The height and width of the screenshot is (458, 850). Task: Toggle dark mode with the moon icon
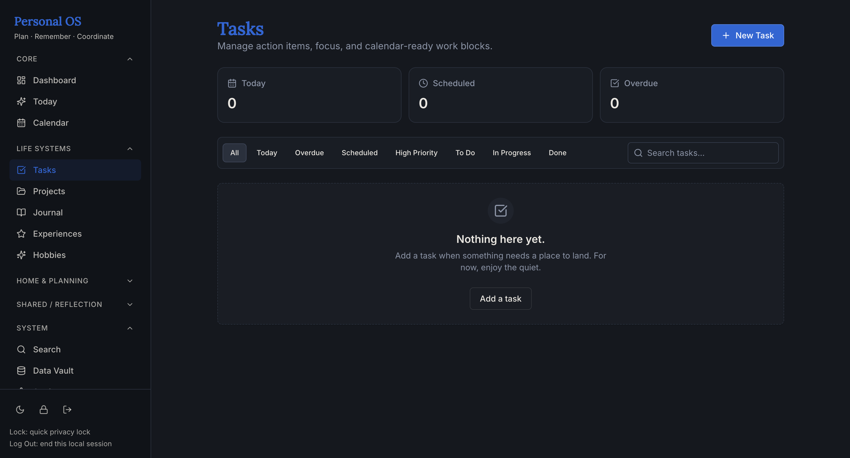coord(20,410)
